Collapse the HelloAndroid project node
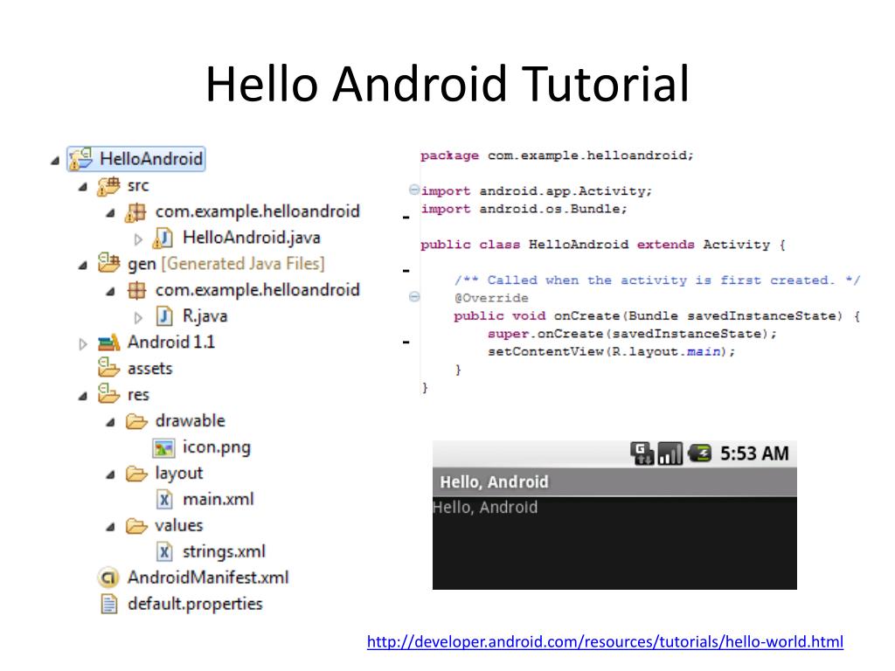Viewport: 895px width, 671px height. [x=55, y=161]
